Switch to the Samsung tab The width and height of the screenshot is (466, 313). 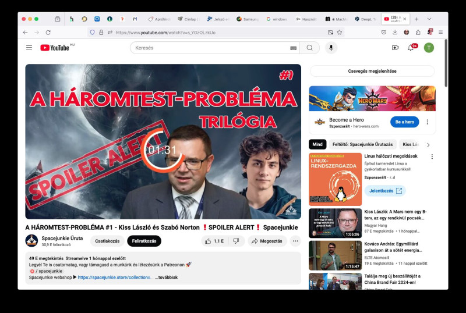[247, 19]
